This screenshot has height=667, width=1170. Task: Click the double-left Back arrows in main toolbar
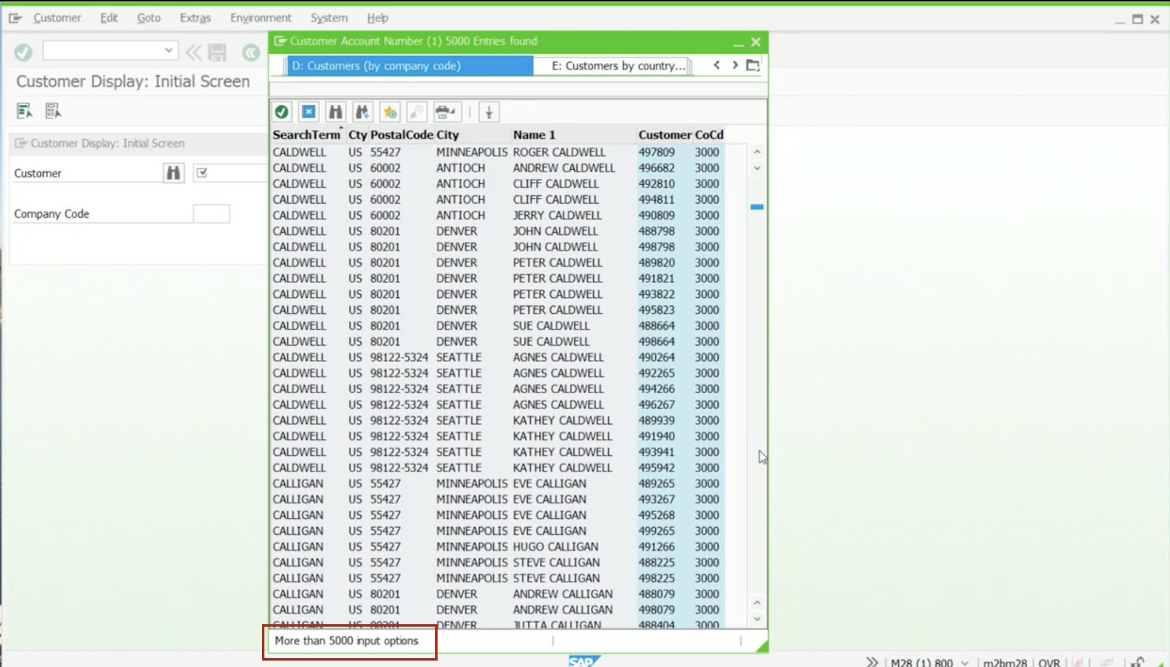[194, 53]
